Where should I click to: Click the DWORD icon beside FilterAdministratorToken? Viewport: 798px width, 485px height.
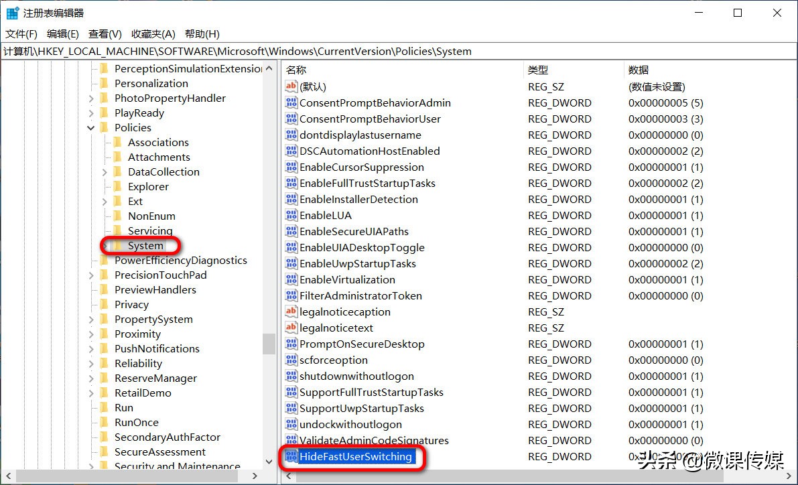click(x=291, y=295)
